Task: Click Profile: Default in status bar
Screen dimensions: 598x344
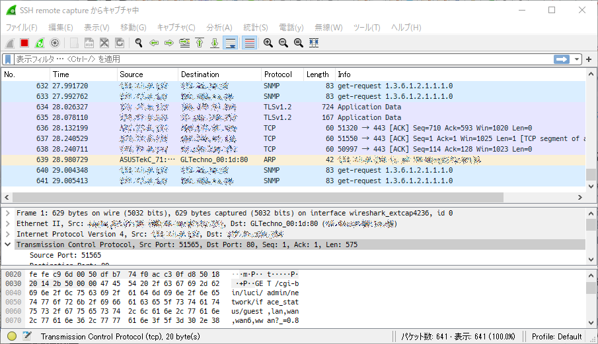Action: coord(556,337)
